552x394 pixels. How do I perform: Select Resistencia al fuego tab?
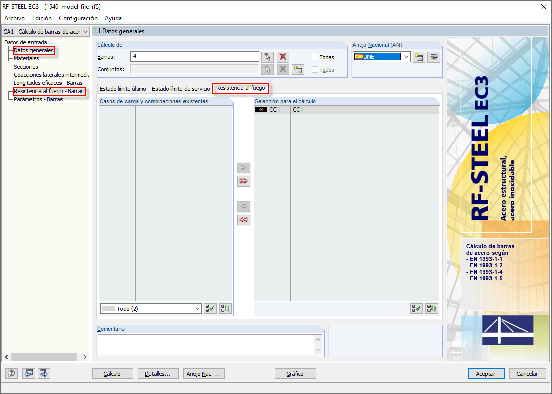(x=241, y=88)
